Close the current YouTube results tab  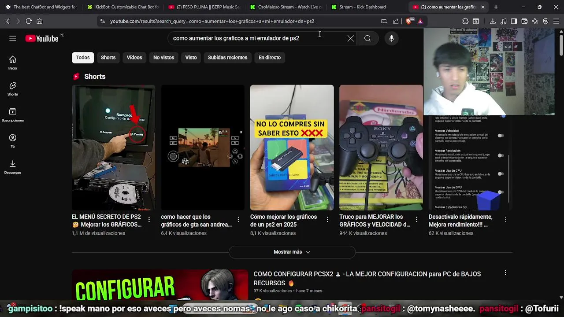point(483,7)
